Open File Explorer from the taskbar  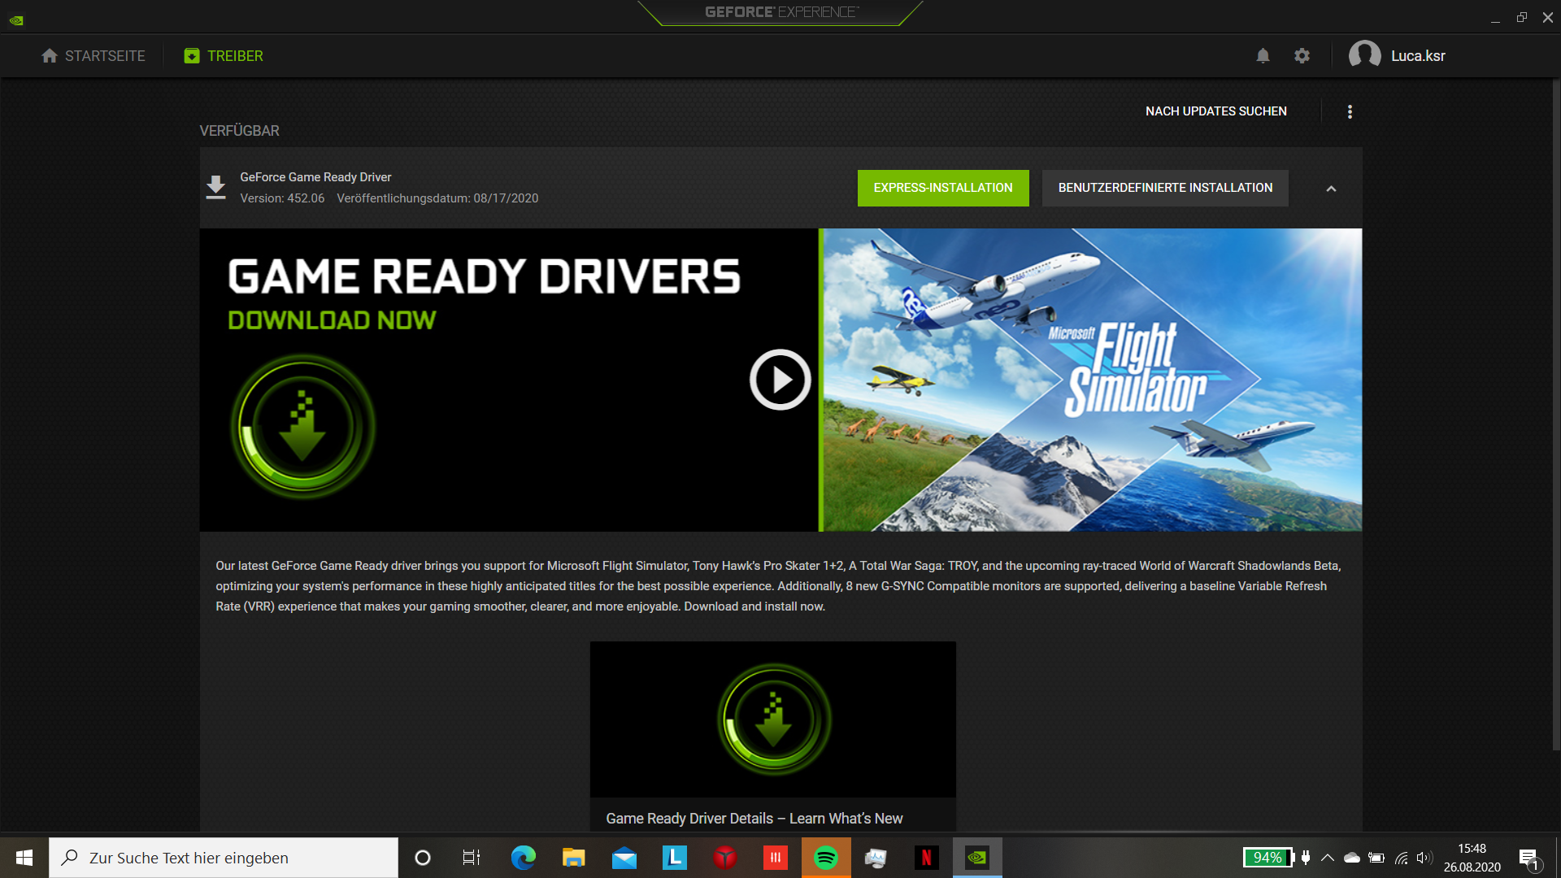pyautogui.click(x=574, y=858)
